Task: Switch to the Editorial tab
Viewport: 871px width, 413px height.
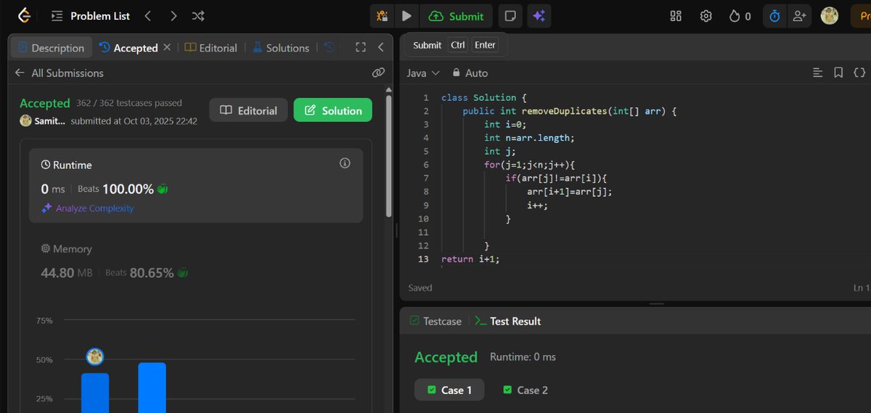Action: 211,48
